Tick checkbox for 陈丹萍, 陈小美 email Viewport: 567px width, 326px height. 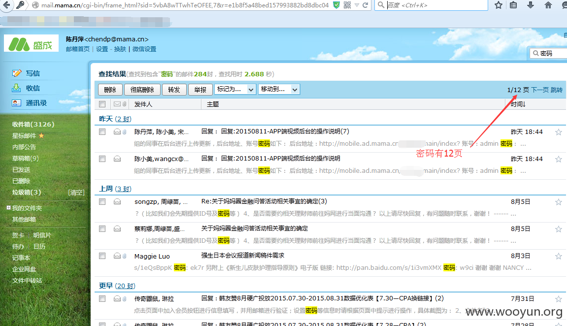(x=102, y=131)
